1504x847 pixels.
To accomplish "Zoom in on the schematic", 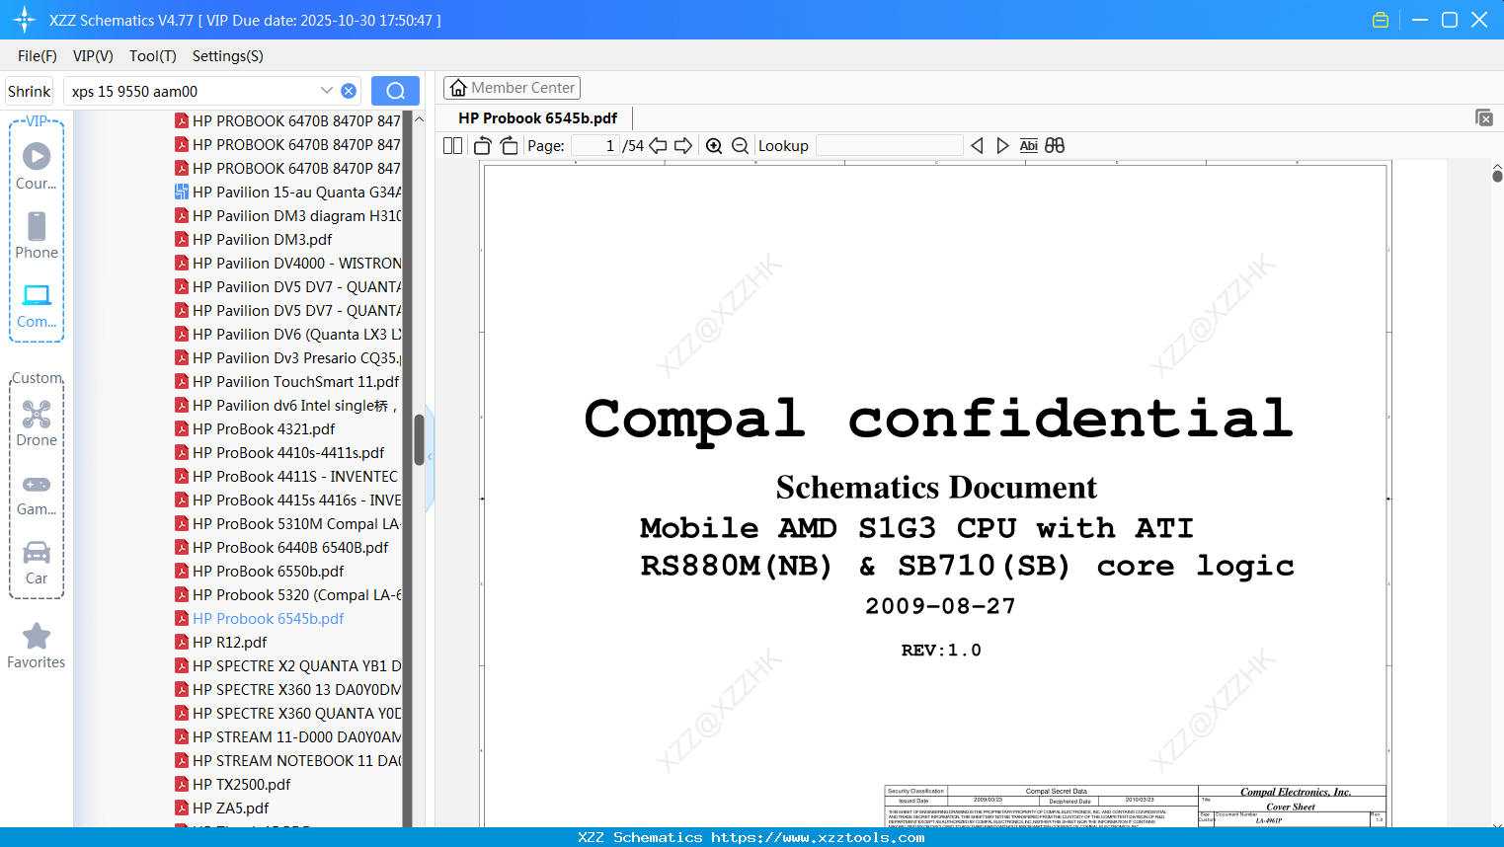I will click(714, 145).
